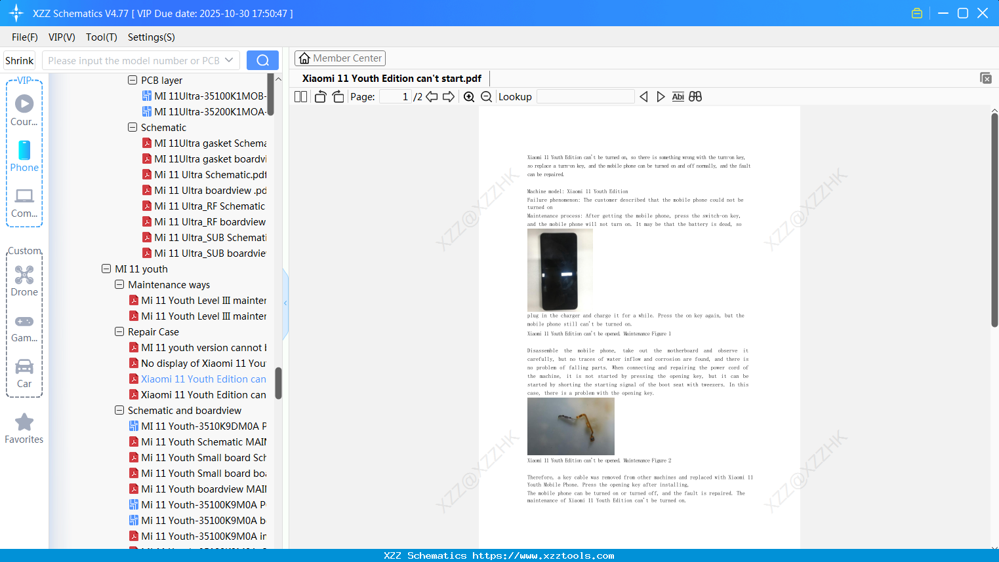Open Favorites star in sidebar
The height and width of the screenshot is (562, 999).
point(24,428)
